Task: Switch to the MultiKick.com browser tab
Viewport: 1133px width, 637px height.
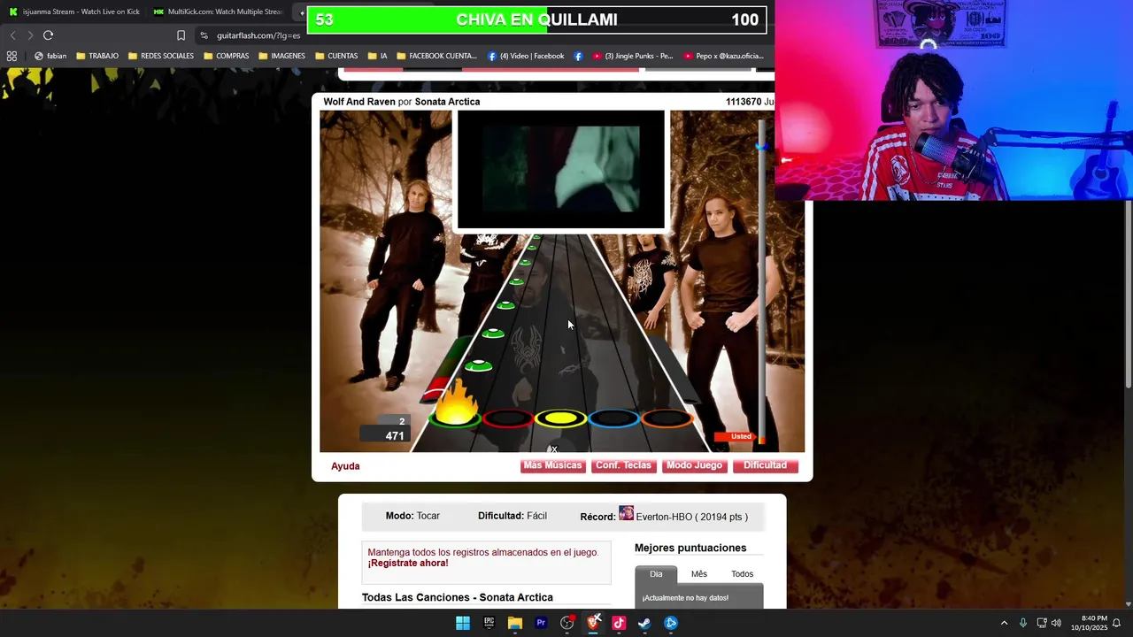Action: tap(218, 12)
